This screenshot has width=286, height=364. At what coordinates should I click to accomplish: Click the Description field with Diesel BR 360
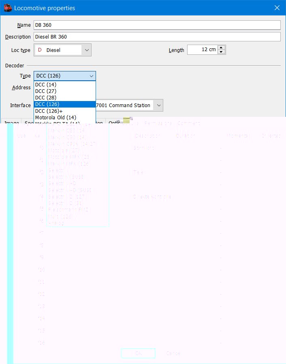click(157, 37)
